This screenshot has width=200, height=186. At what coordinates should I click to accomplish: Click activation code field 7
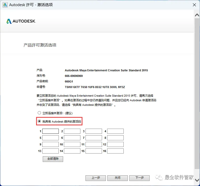click(94, 138)
